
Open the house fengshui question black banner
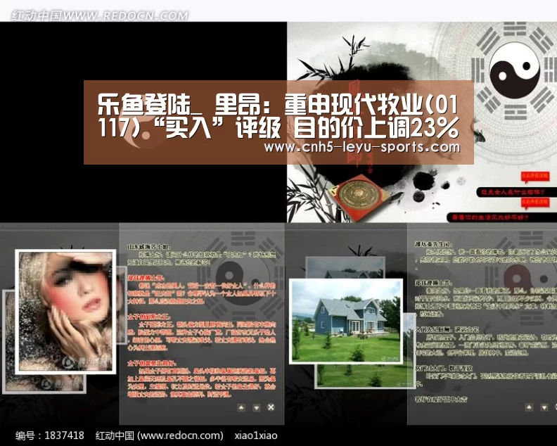pyautogui.click(x=501, y=217)
